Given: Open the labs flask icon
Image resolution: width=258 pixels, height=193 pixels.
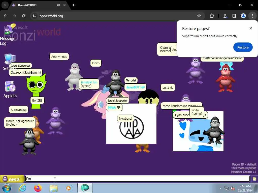Looking at the screenshot, I should coord(225,16).
